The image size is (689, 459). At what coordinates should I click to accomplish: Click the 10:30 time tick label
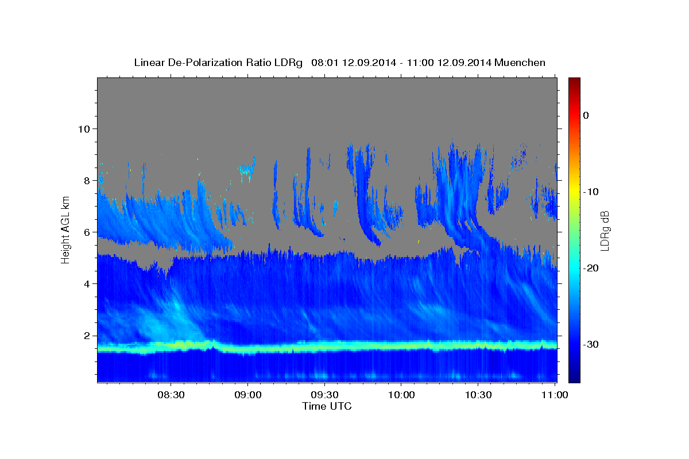tap(478, 395)
